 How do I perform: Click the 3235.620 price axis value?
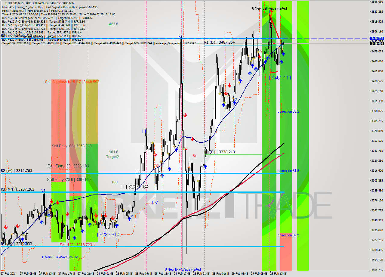pyautogui.click(x=377, y=230)
